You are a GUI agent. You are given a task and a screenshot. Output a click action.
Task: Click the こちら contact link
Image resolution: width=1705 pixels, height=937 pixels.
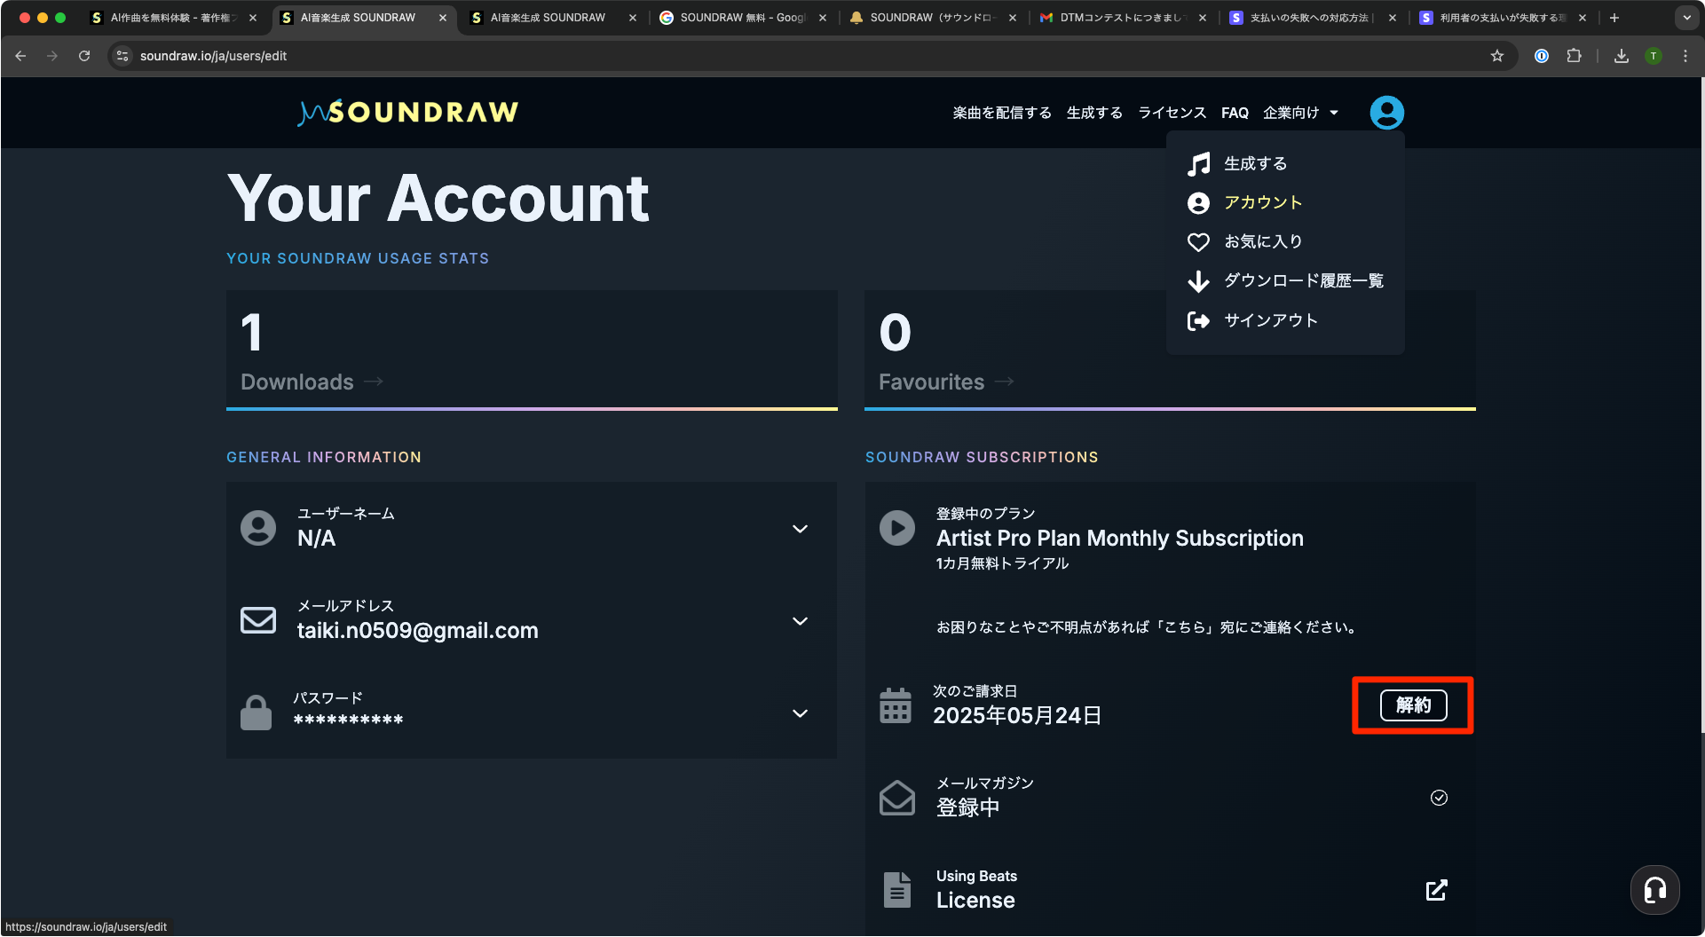[1185, 627]
